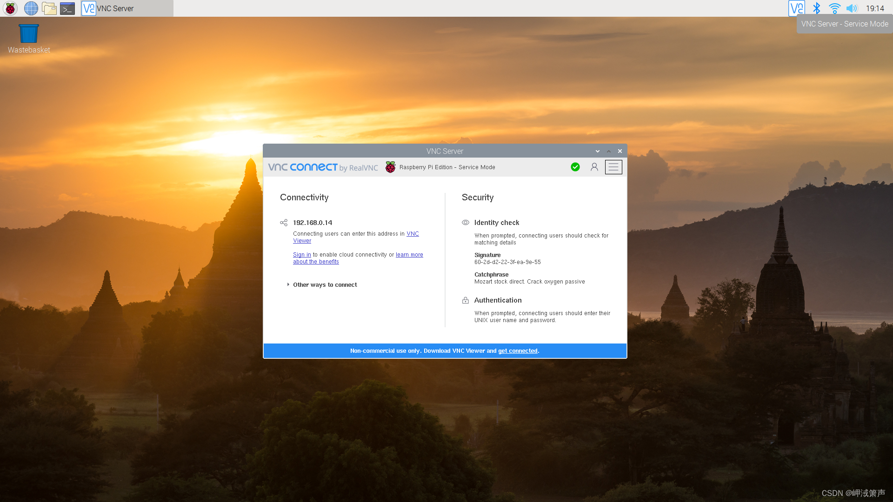This screenshot has height=502, width=893.
Task: Click the hamburger menu icon
Action: (x=613, y=167)
